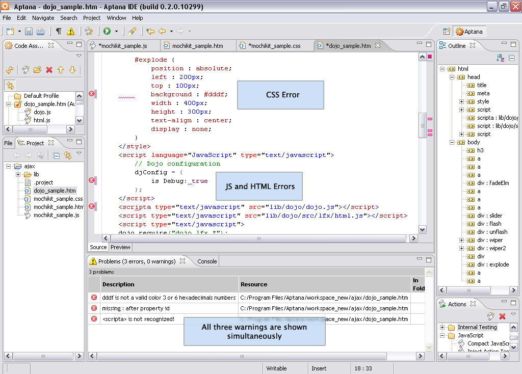Click the Back navigation arrow in toolbar
The image size is (522, 374).
click(162, 31)
